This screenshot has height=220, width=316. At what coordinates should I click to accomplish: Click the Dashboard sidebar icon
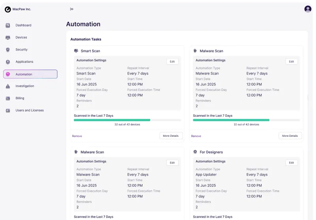8,25
